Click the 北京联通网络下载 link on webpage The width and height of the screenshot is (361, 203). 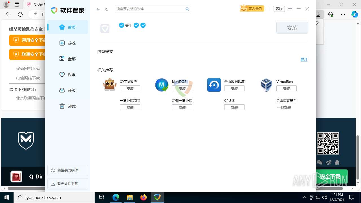coord(31,98)
